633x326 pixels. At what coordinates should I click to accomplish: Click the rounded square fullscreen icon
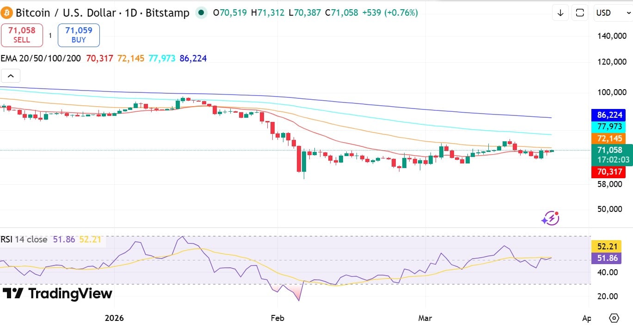[579, 13]
